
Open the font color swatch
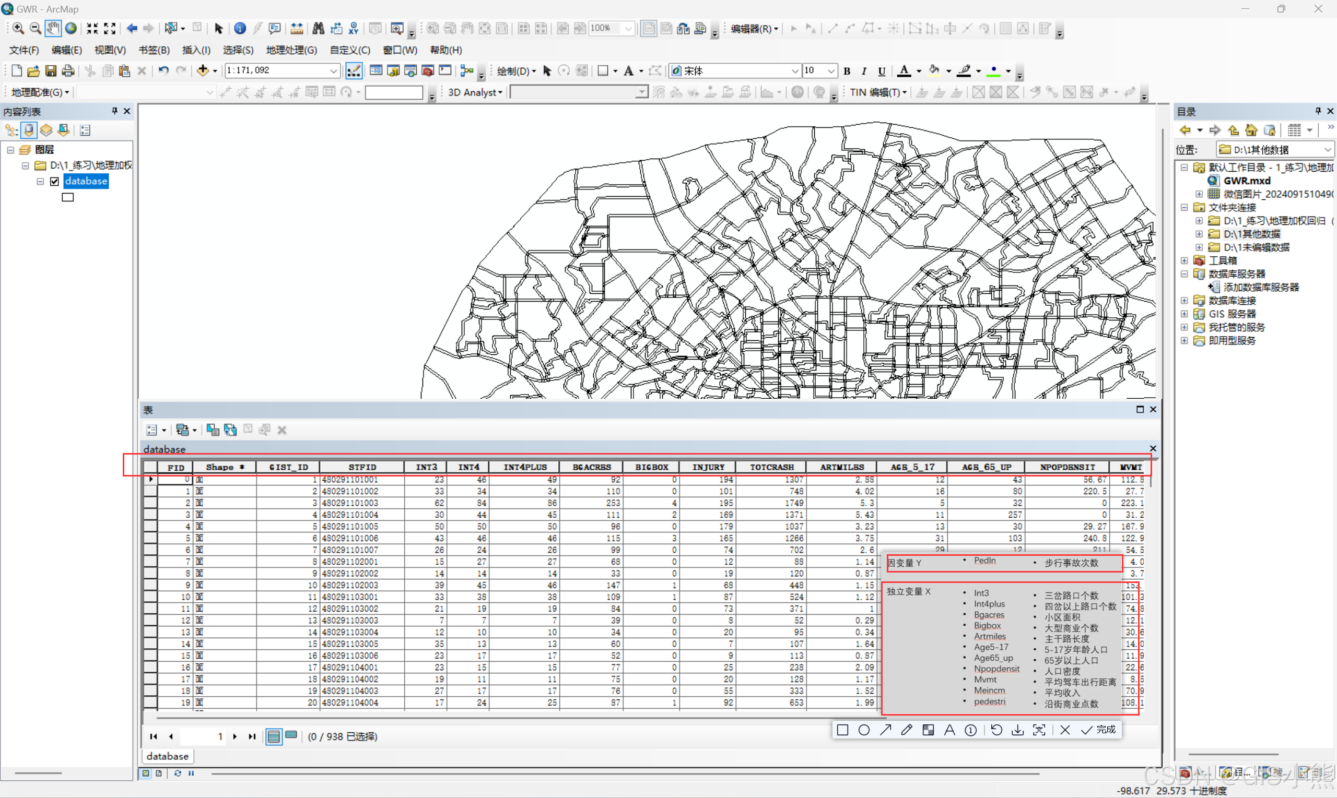click(x=905, y=71)
